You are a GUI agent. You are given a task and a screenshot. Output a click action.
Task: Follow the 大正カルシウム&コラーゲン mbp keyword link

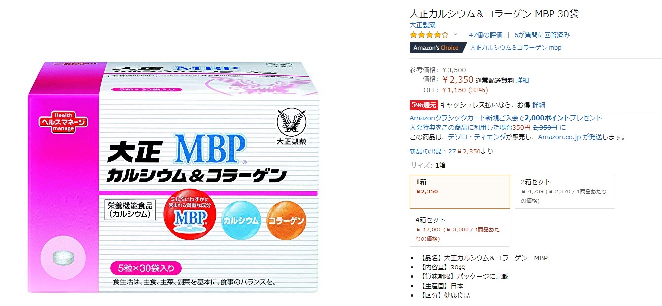click(515, 48)
